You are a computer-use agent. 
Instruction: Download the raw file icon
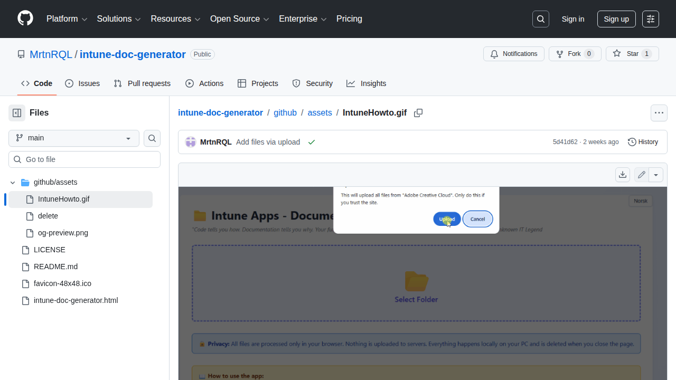(623, 175)
